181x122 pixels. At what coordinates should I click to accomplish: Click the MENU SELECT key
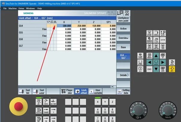click(x=149, y=47)
